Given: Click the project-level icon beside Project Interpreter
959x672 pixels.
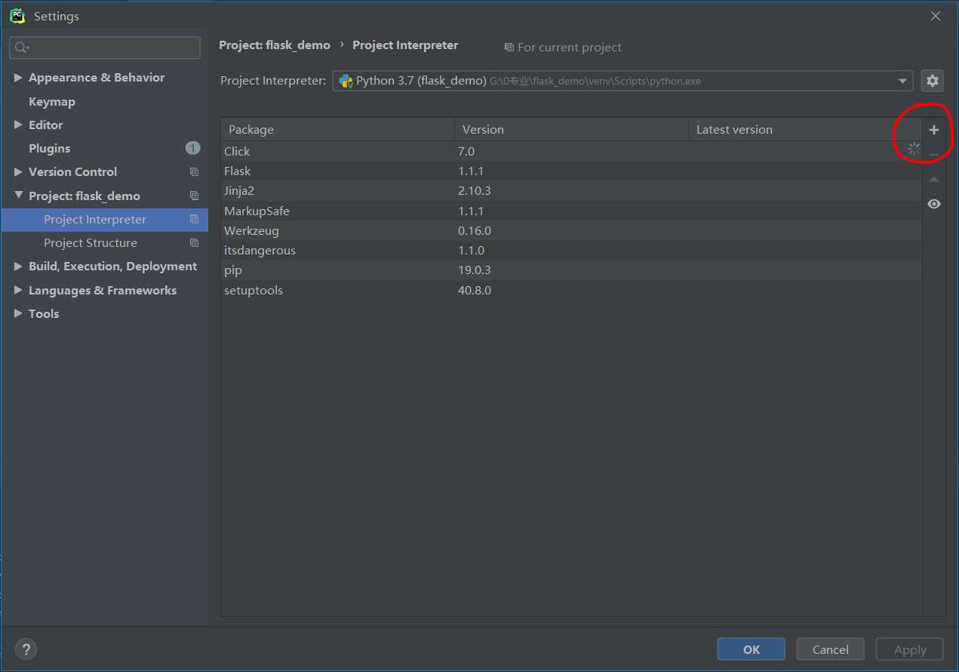Looking at the screenshot, I should coord(194,219).
